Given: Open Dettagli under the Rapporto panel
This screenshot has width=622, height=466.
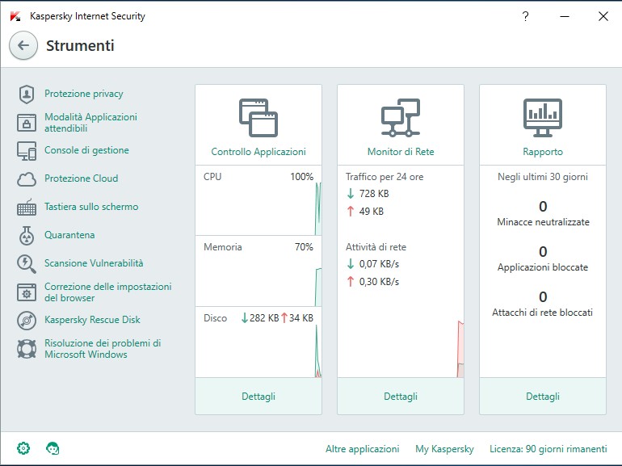Looking at the screenshot, I should 543,397.
